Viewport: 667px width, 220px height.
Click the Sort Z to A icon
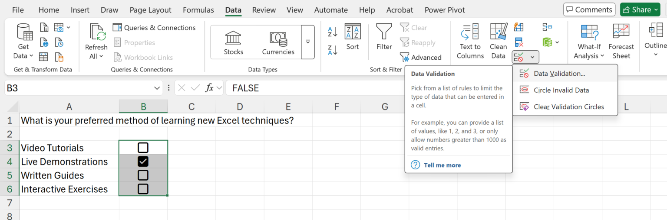(333, 50)
